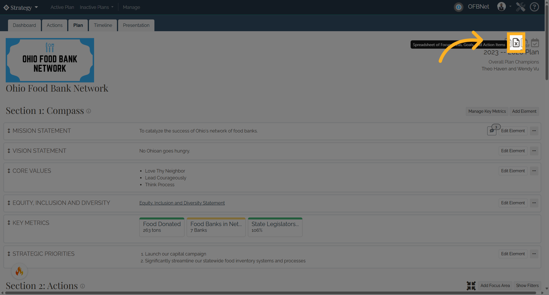Collapse all focus areas icon
The image size is (549, 295).
pyautogui.click(x=471, y=286)
